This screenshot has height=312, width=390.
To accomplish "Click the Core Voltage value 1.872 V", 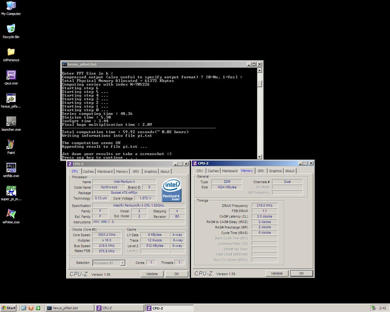I will 145,198.
